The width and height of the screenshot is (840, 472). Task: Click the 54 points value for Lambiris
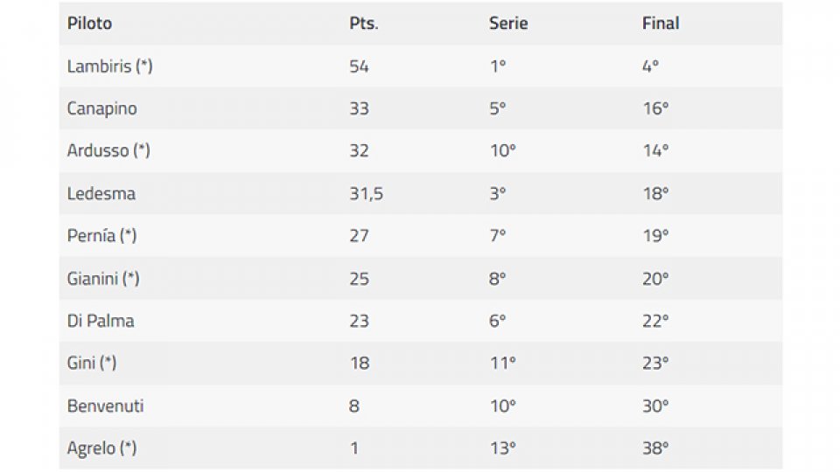359,66
